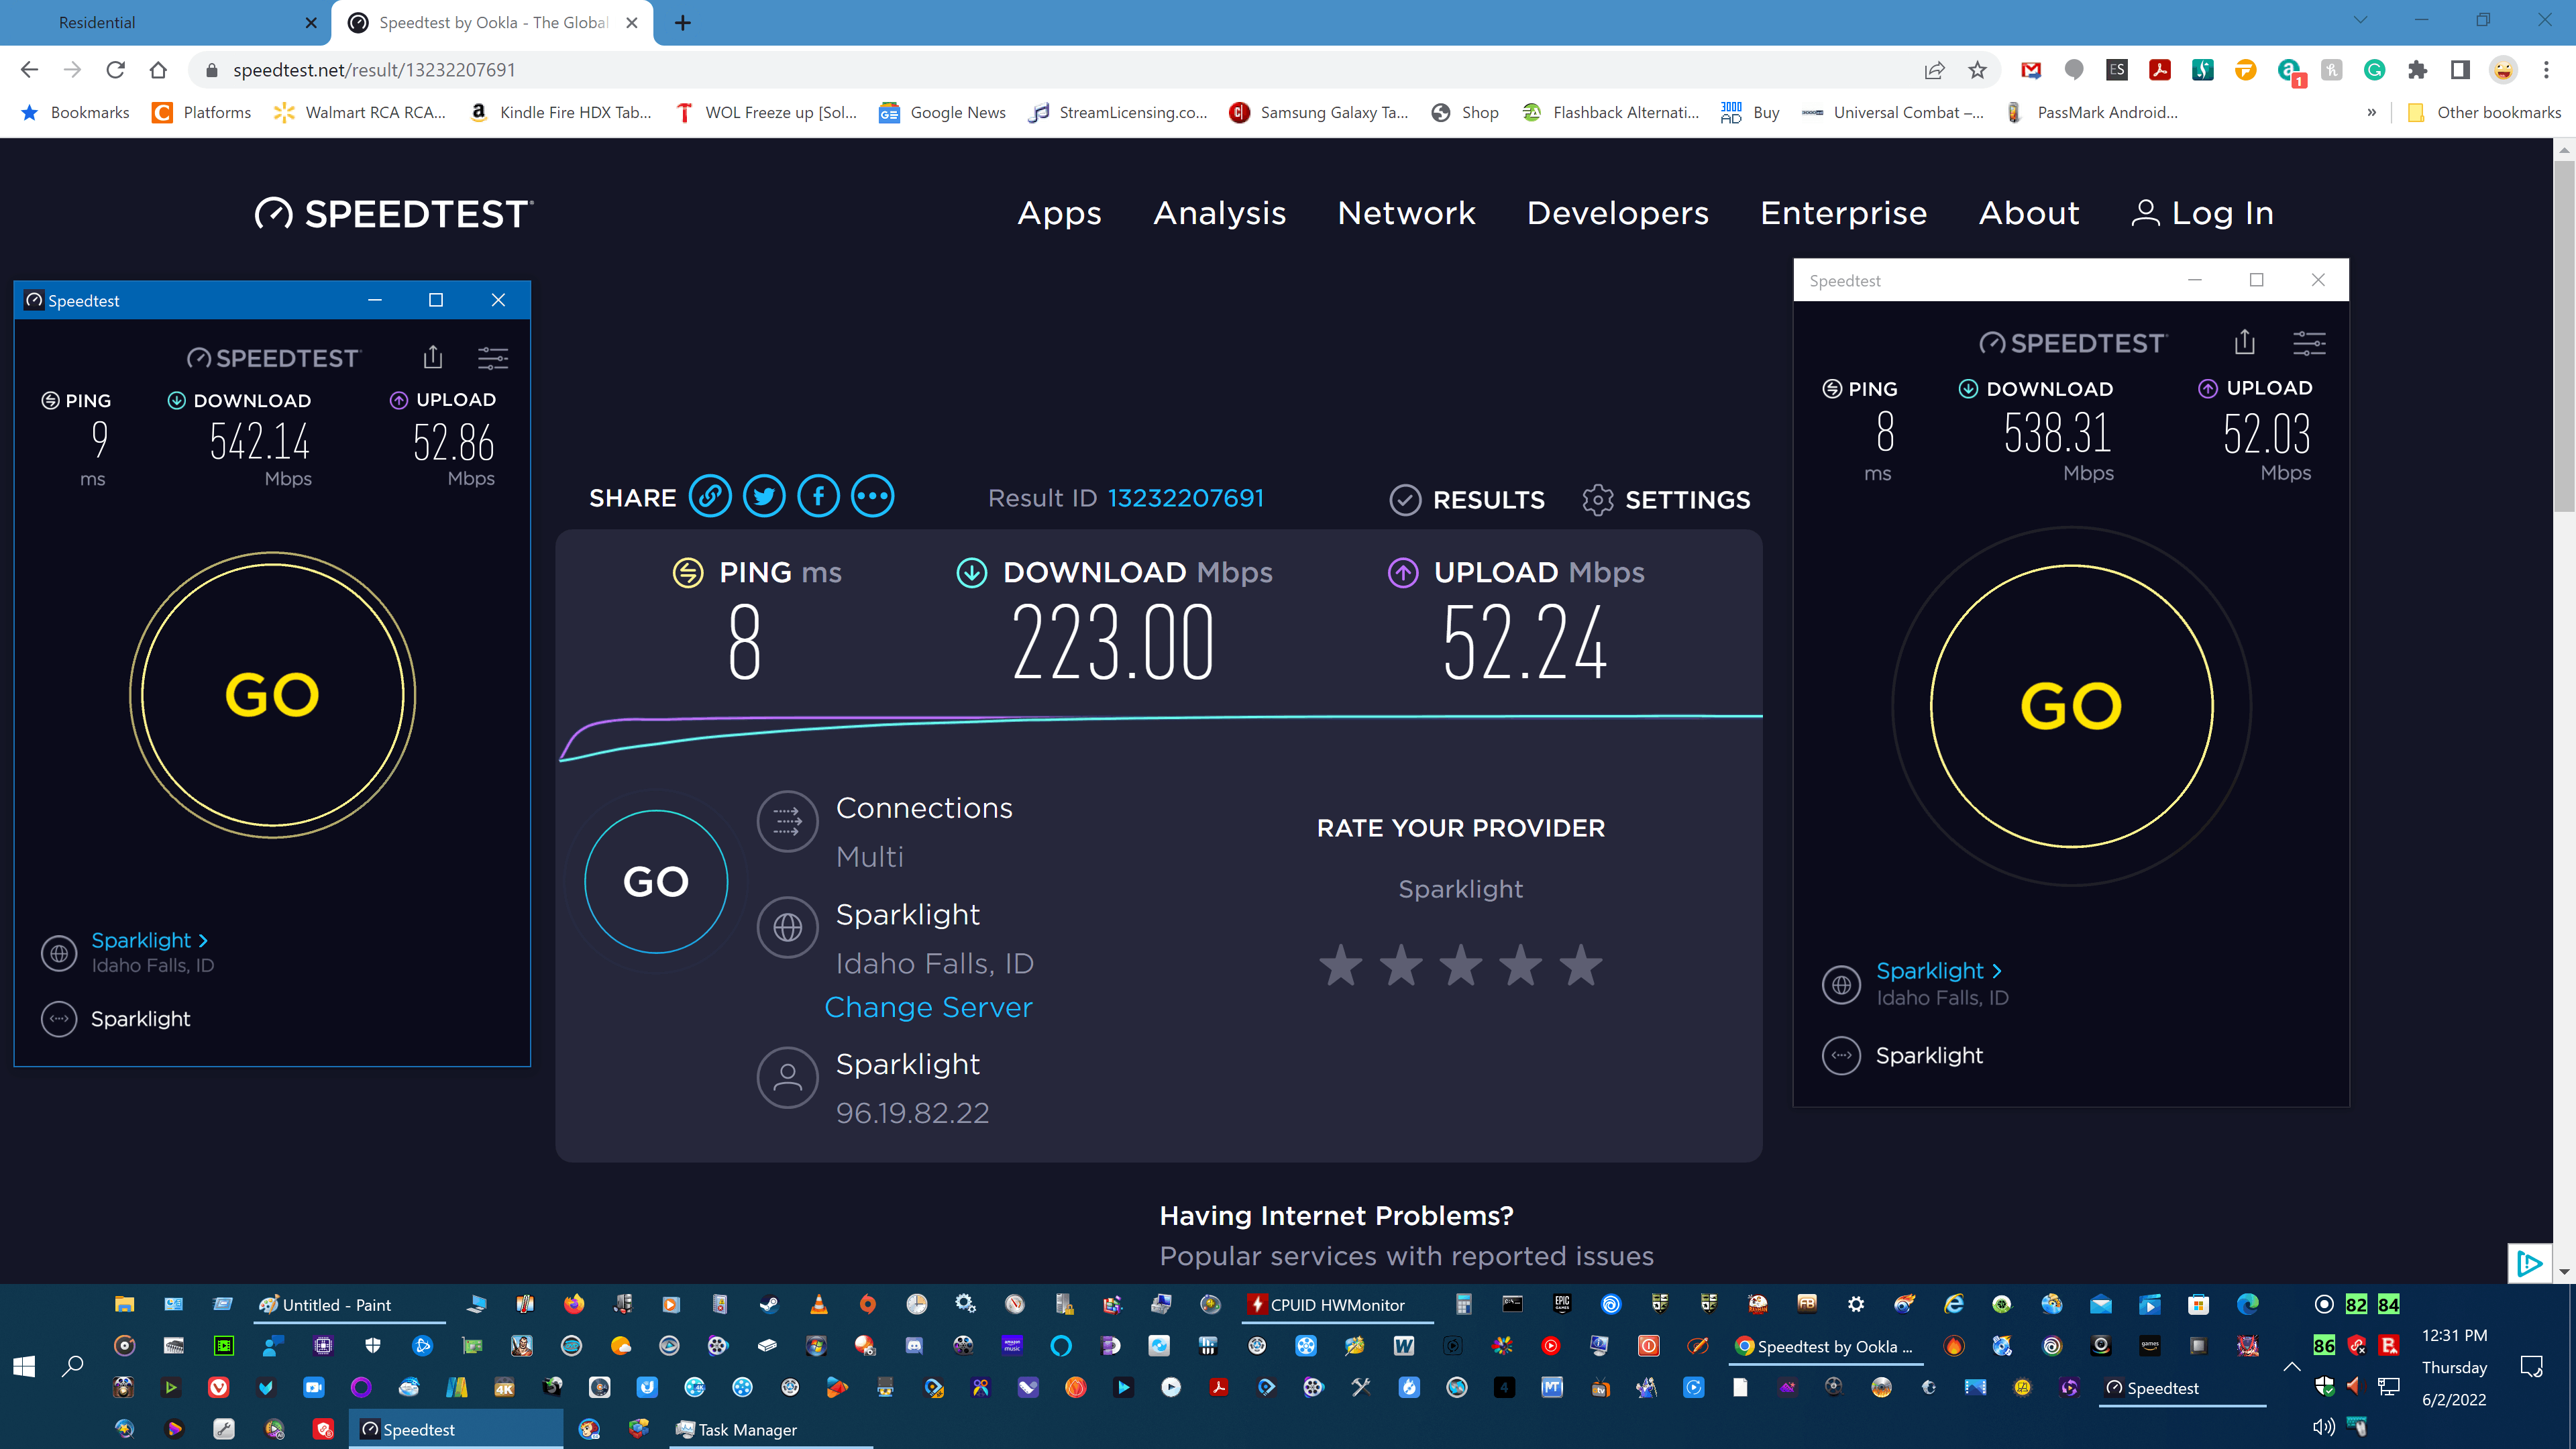Expand Sparklight server chevron in left app
Image resolution: width=2576 pixels, height=1449 pixels.
pos(203,941)
